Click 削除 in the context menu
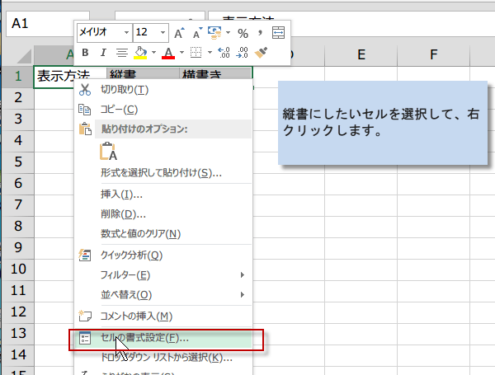 pyautogui.click(x=117, y=214)
